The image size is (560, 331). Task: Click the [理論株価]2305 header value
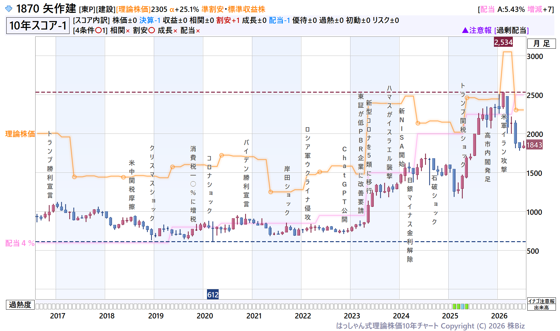point(142,9)
